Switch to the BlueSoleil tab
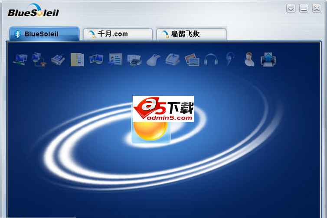 click(44, 34)
